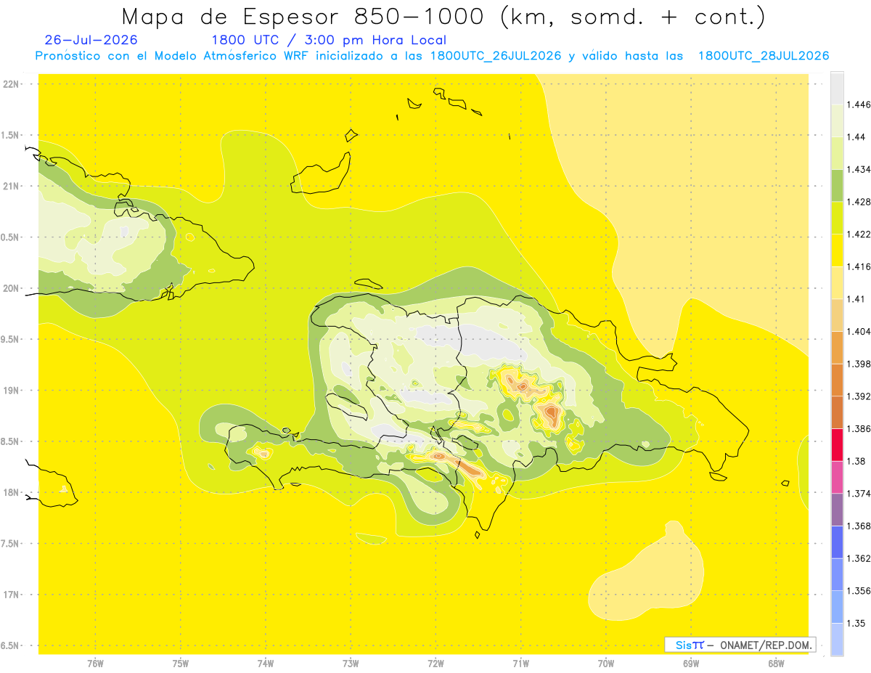Screen dimensions: 871x673
Task: Click the "69W" longitude label
Action: [691, 664]
